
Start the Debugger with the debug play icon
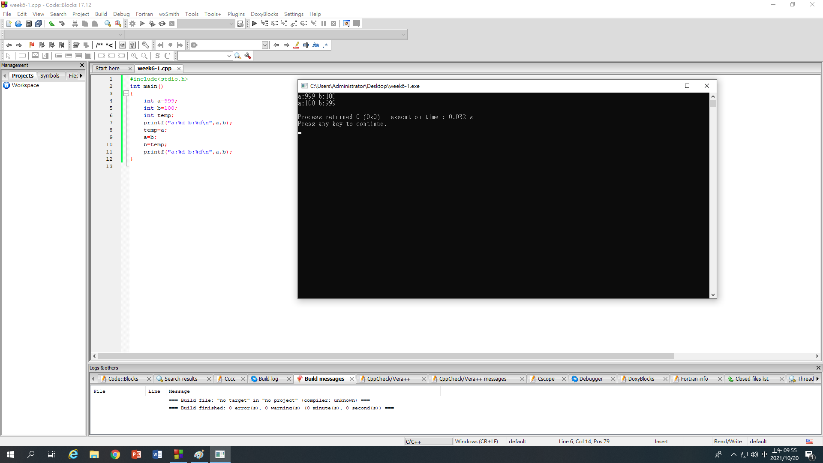point(254,24)
